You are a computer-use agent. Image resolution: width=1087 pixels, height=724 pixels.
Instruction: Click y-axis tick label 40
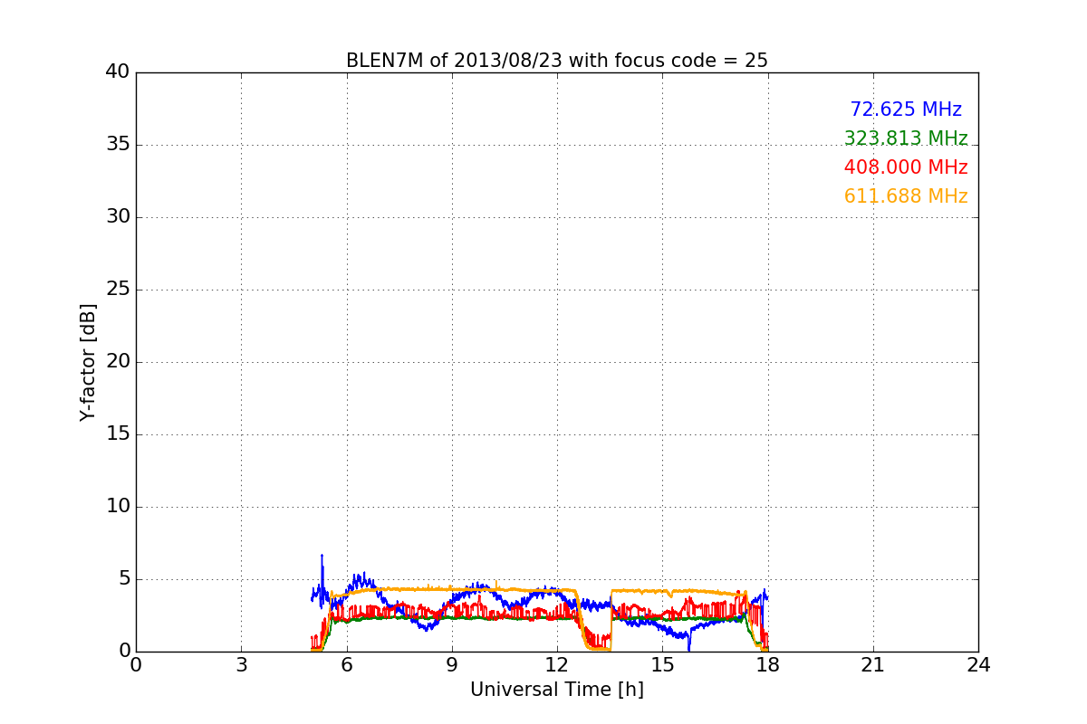[118, 72]
